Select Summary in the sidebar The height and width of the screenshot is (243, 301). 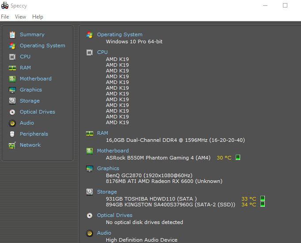click(x=32, y=34)
